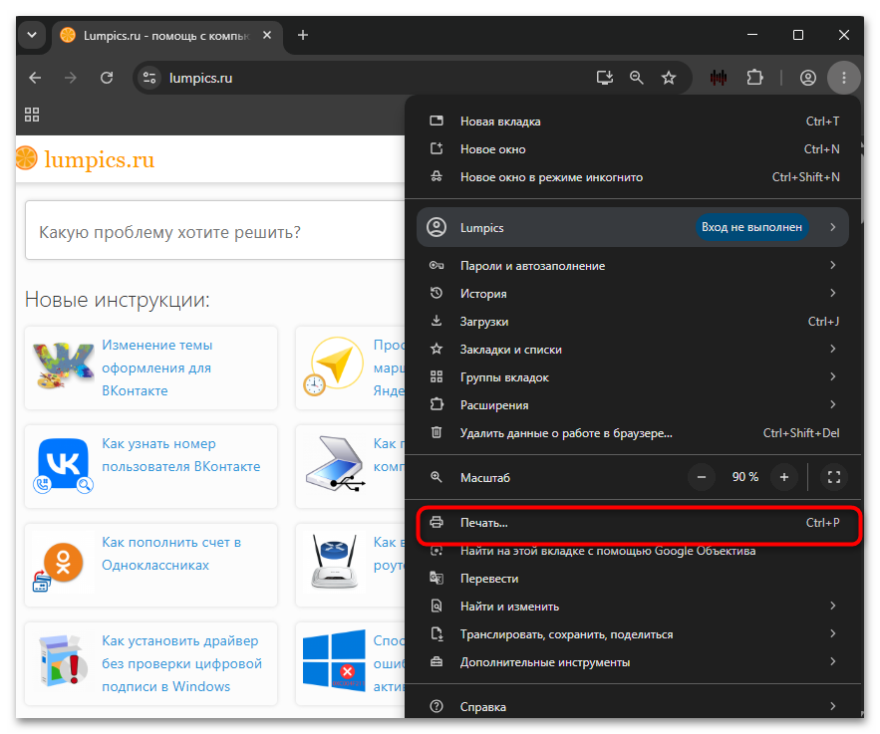This screenshot has width=880, height=734.
Task: Select the Lumpics.ru browser tab
Action: tap(167, 35)
